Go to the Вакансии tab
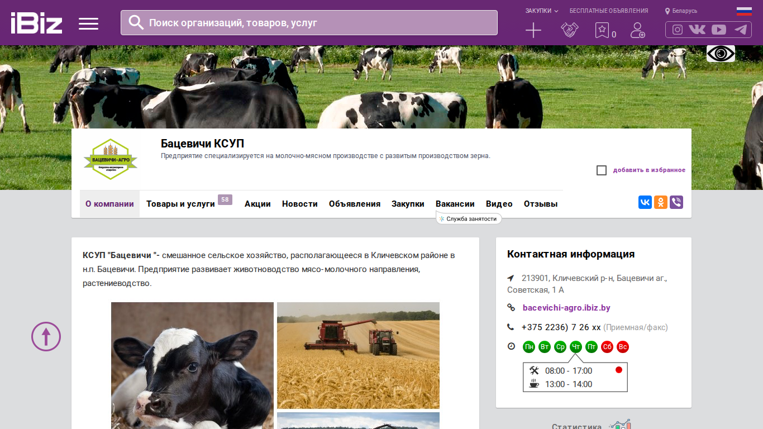Image resolution: width=763 pixels, height=429 pixels. click(x=455, y=204)
